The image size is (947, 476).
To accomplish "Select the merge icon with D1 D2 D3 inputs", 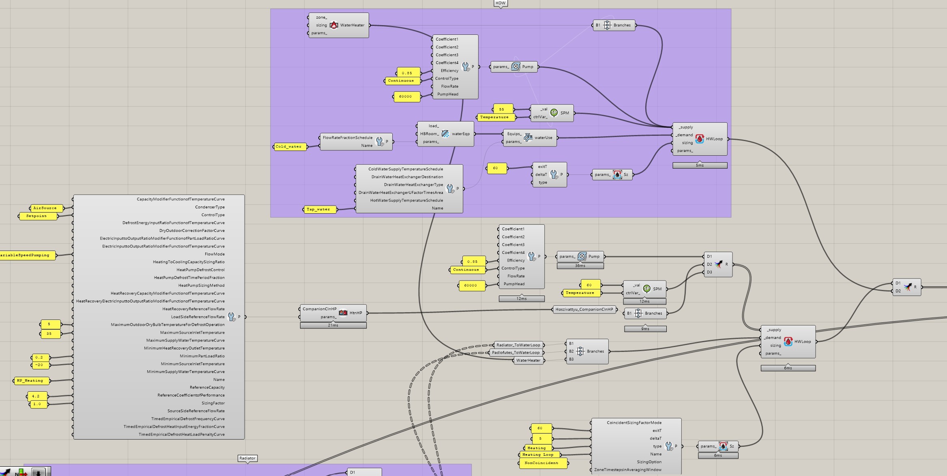I will coord(718,264).
